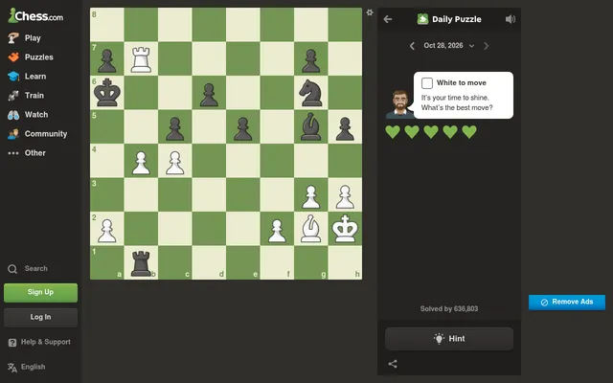Click the black rook on b1
The width and height of the screenshot is (613, 383).
141,263
